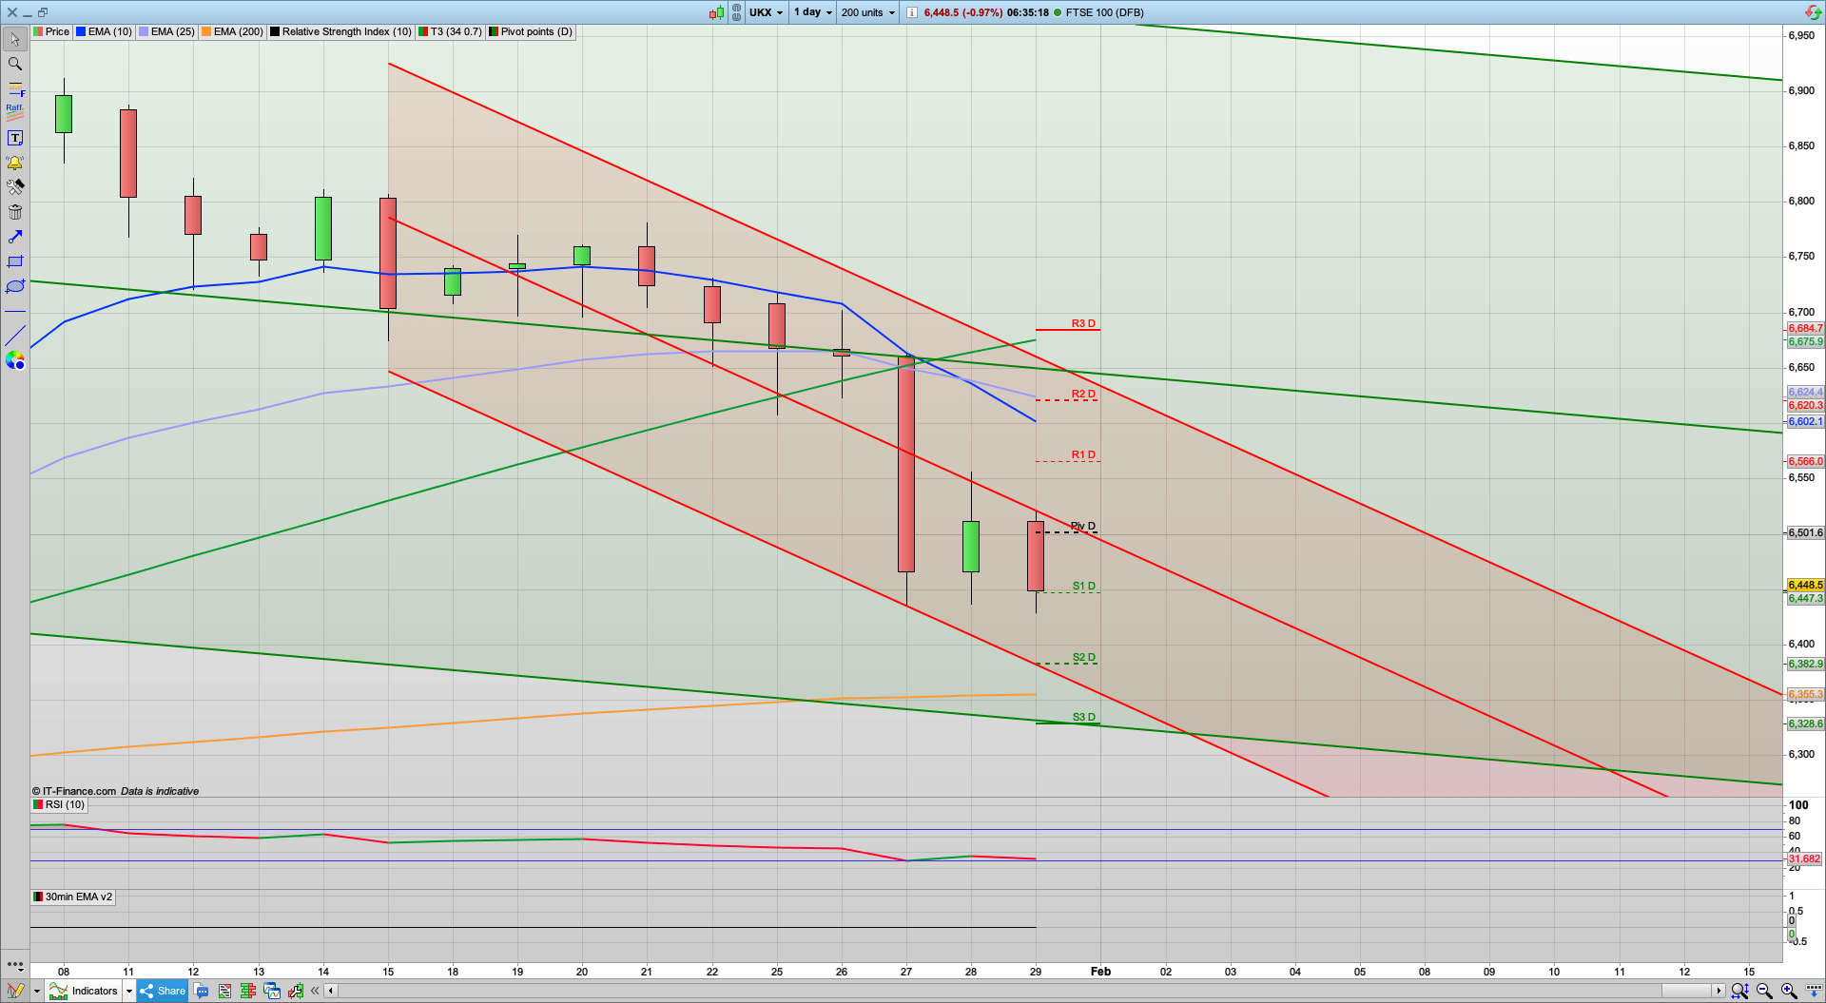Click the blue EMA (10) legend swatch

[x=81, y=31]
